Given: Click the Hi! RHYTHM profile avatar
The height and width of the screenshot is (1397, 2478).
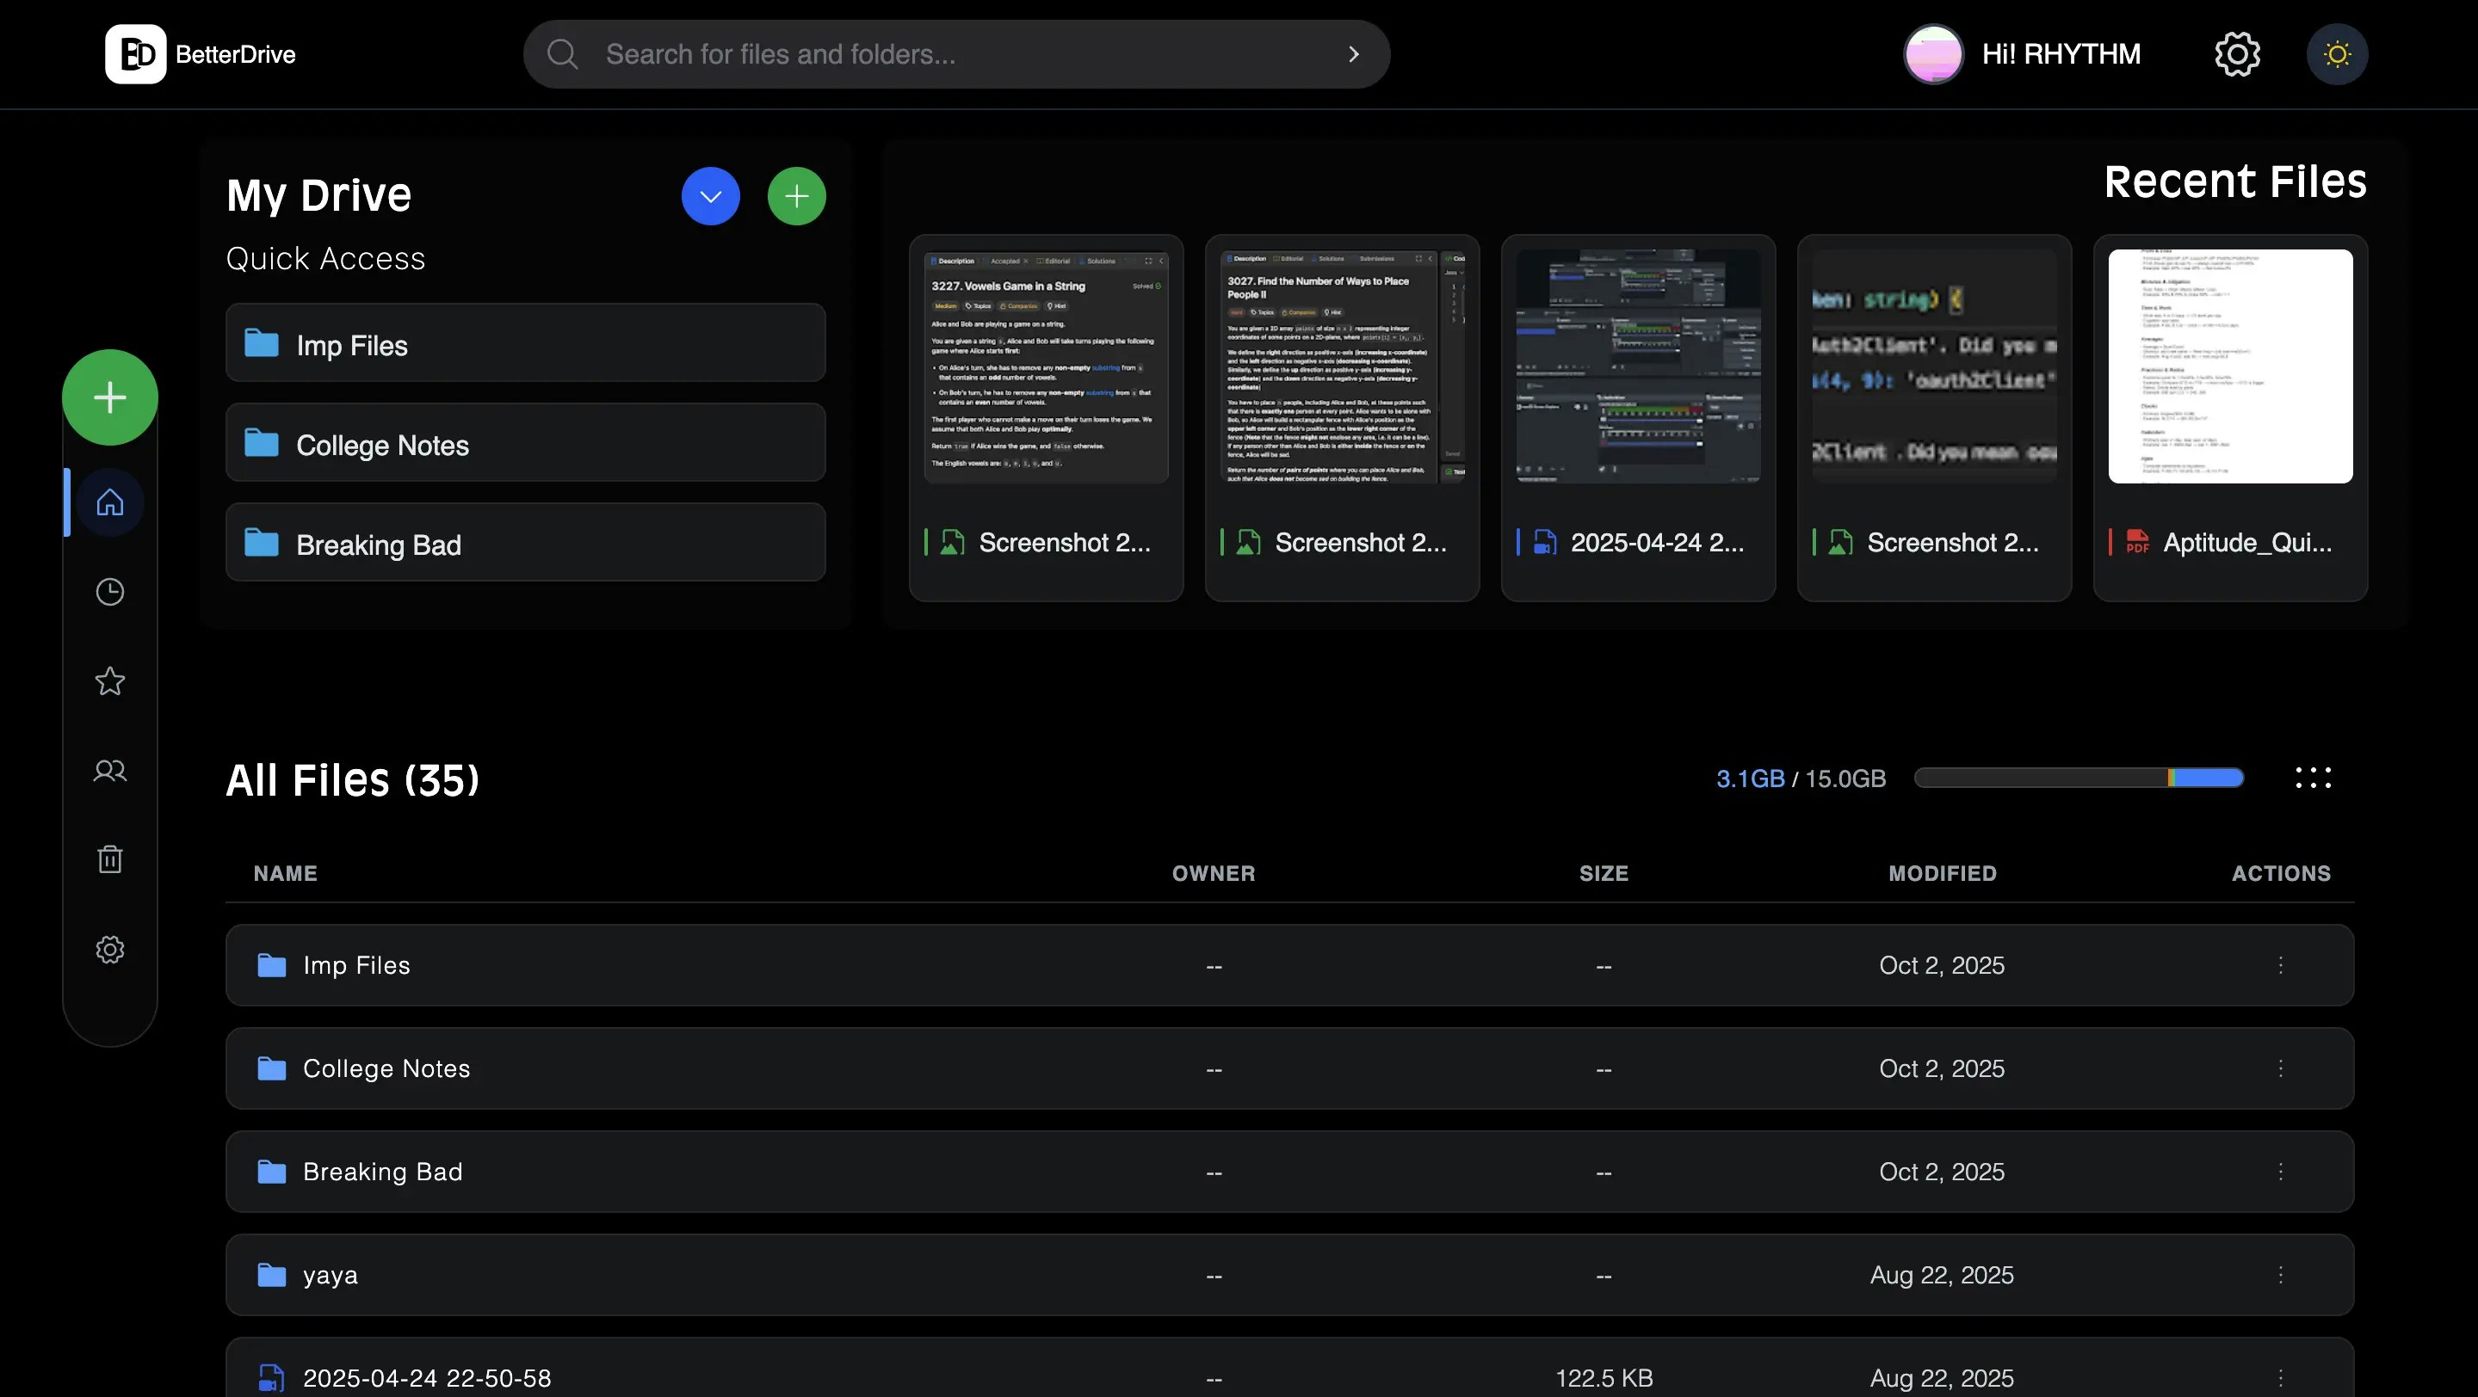Looking at the screenshot, I should pyautogui.click(x=1932, y=54).
